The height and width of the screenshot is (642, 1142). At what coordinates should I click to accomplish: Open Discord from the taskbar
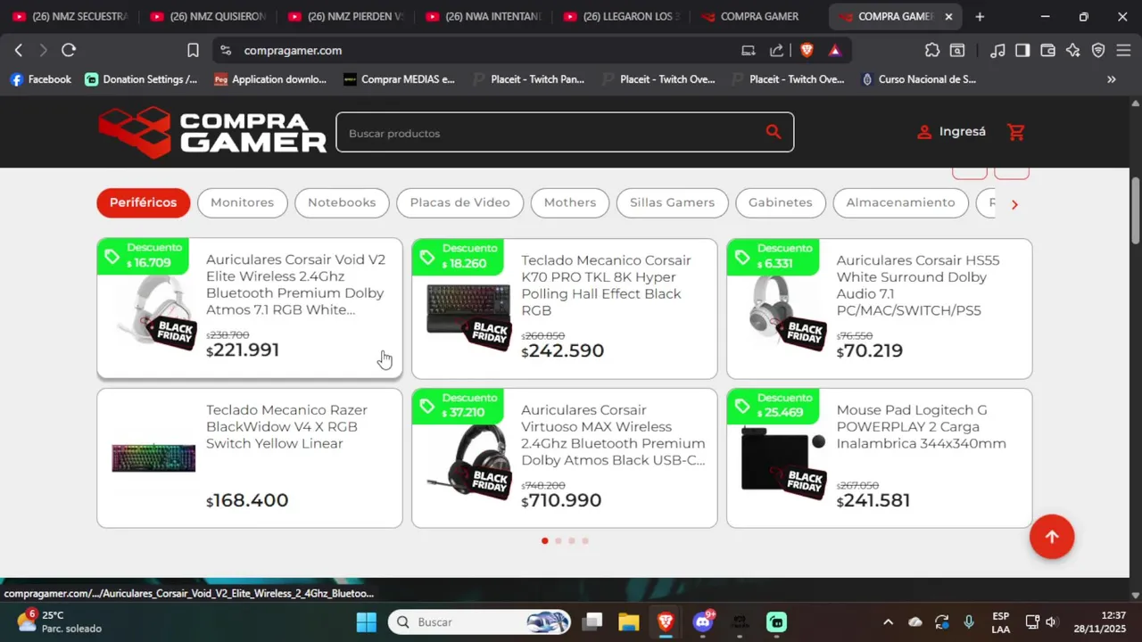tap(703, 621)
